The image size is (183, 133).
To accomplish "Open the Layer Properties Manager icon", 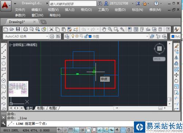I will 67,36.
